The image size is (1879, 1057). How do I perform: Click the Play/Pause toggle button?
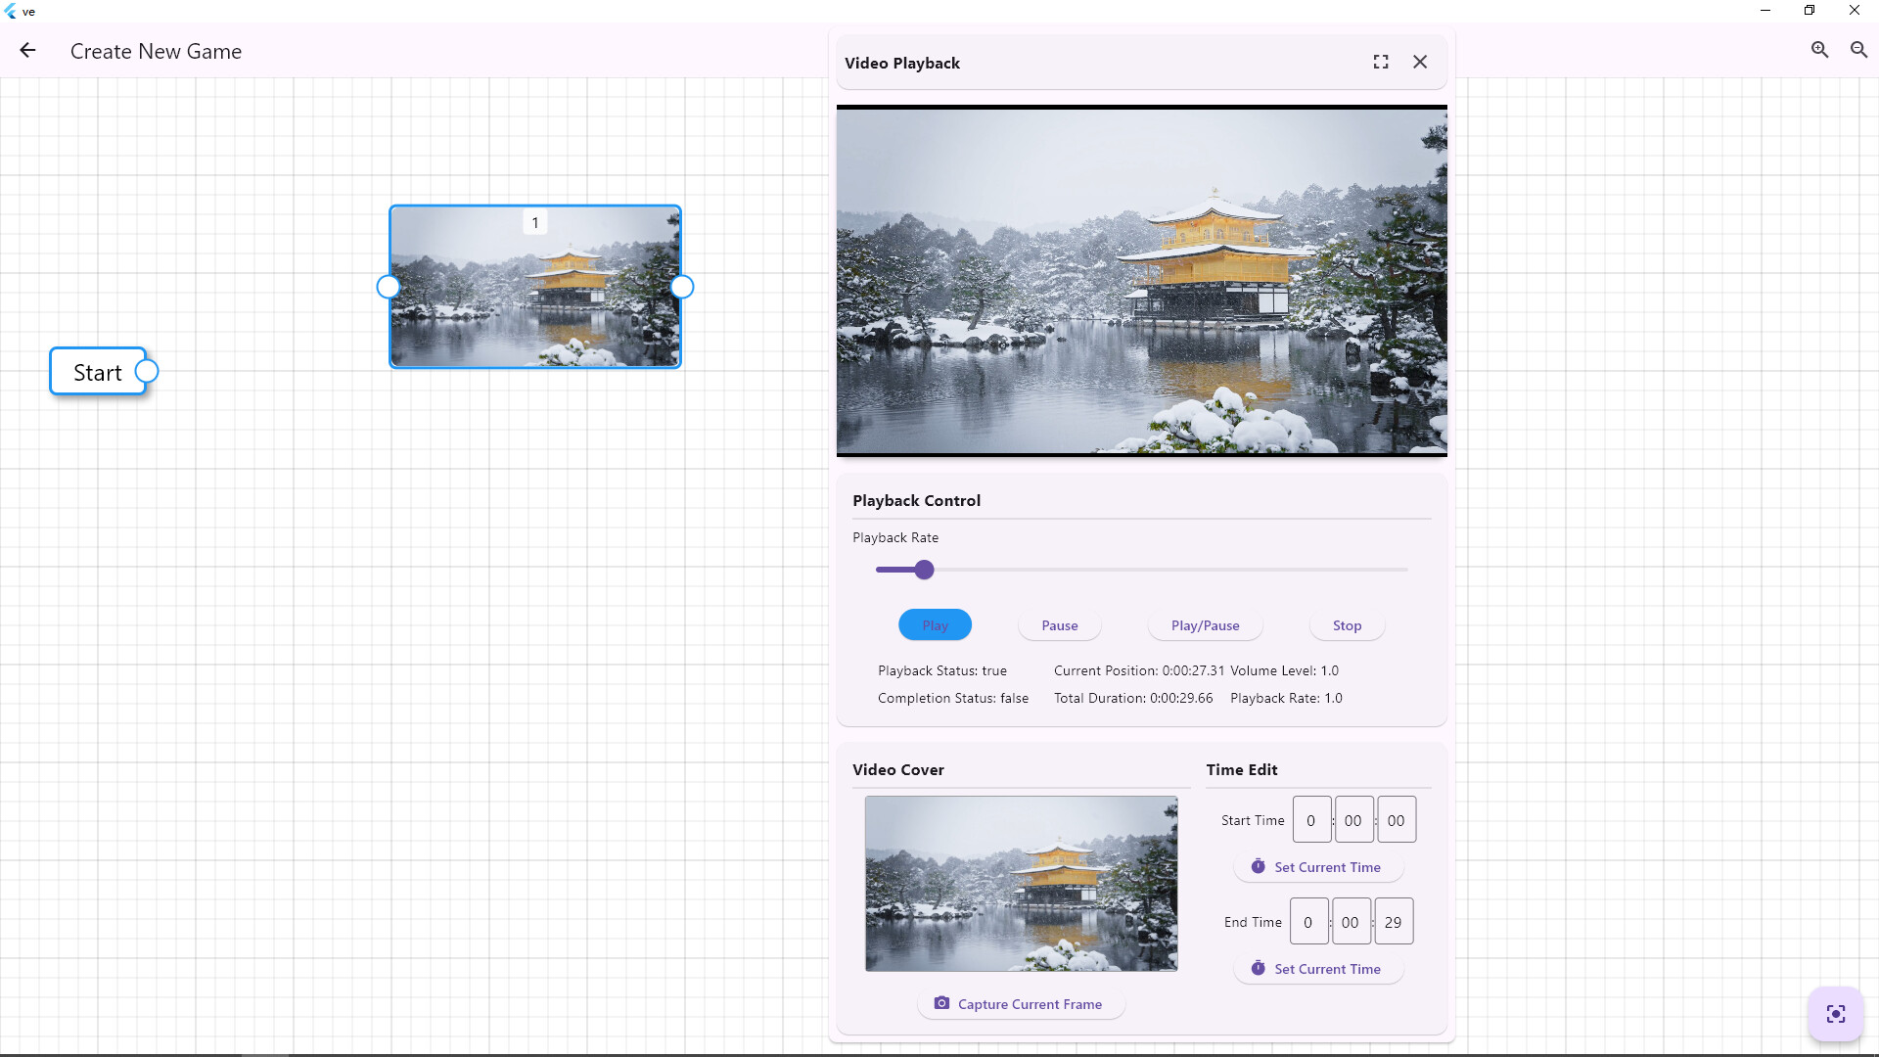coord(1204,625)
